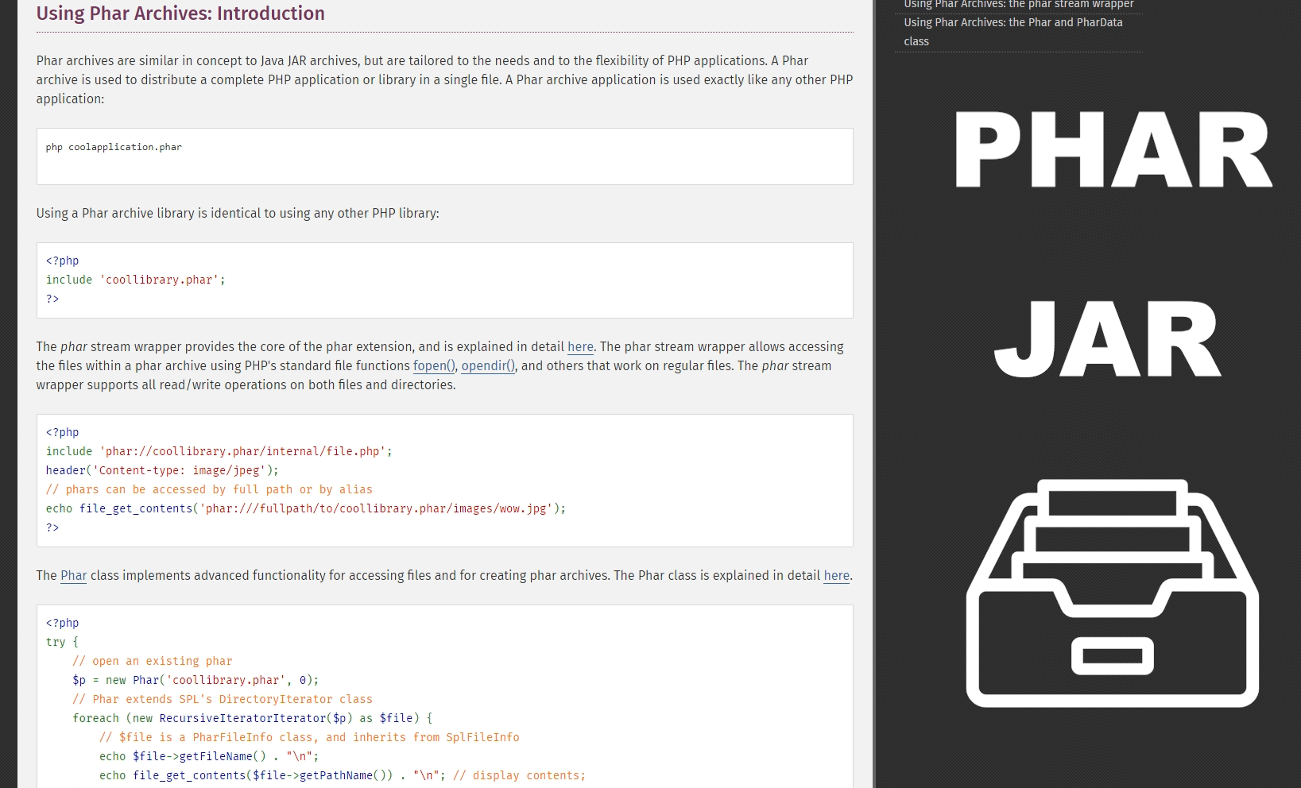
Task: Click the '// open an existing phar' comment
Action: point(153,661)
